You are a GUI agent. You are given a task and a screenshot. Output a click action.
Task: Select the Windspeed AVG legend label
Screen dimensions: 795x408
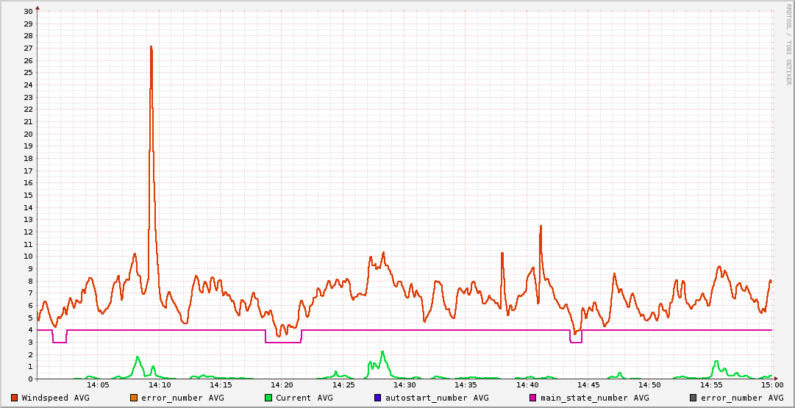pos(55,398)
